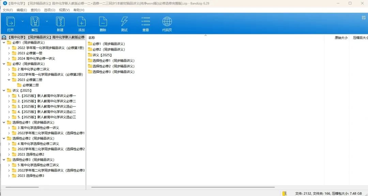Click the grid layout icon at toolbar right
The image size is (368, 196).
364,18
